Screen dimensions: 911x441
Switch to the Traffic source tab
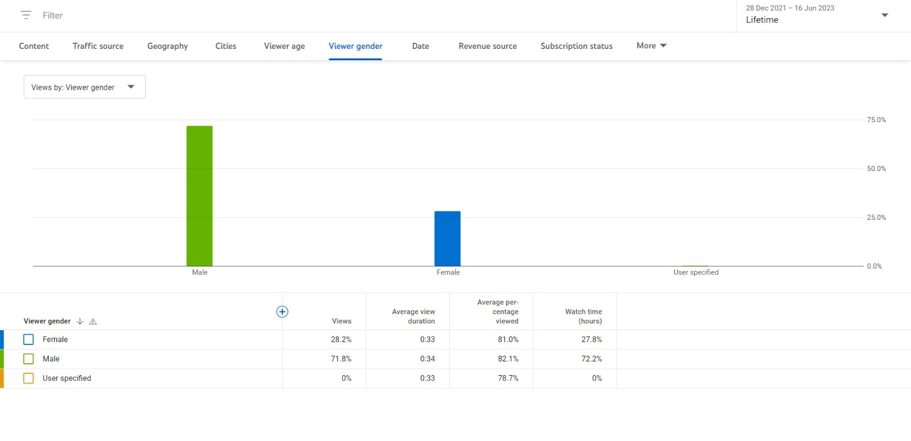(x=98, y=46)
